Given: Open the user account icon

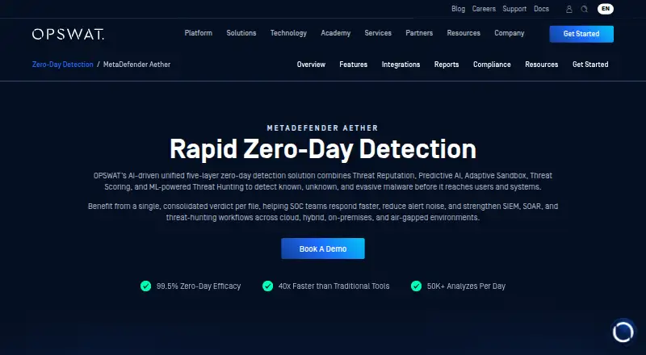Looking at the screenshot, I should [569, 9].
